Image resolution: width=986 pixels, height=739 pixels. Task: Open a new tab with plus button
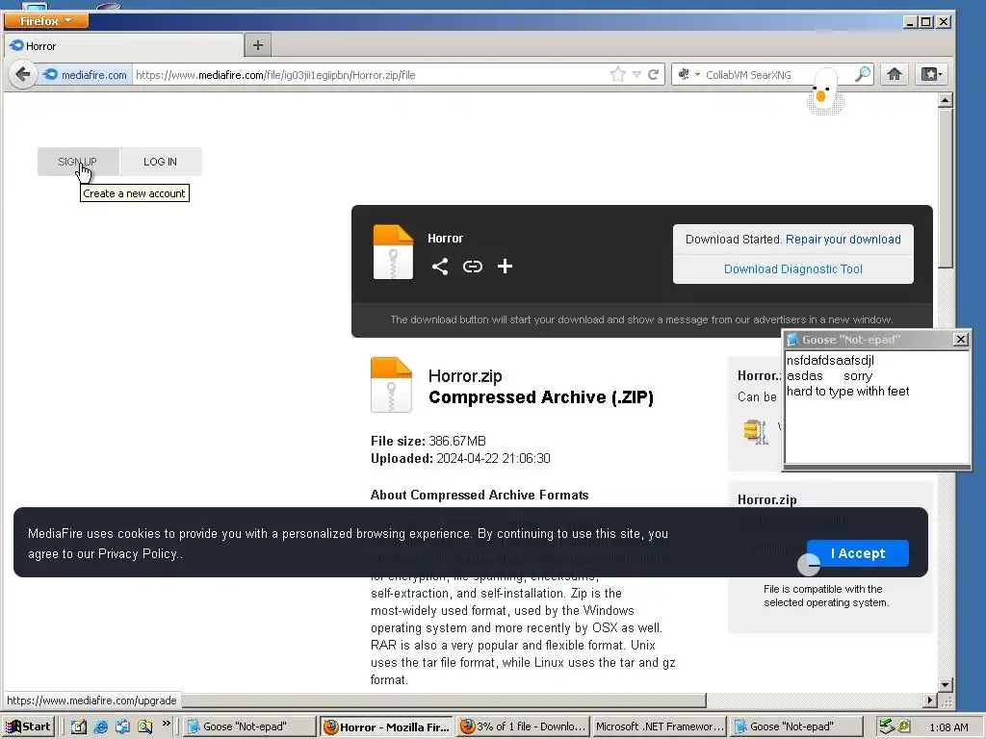point(258,45)
